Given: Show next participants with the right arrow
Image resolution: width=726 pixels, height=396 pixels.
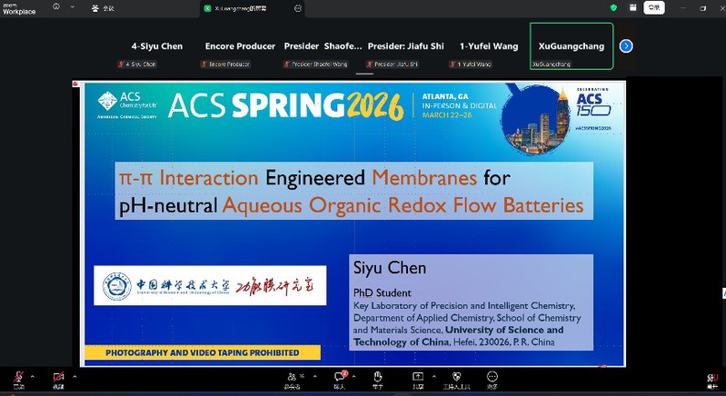Looking at the screenshot, I should [x=626, y=46].
